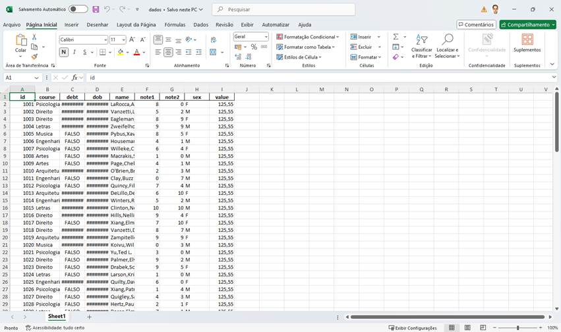Viewport: 561px width, 332px height.
Task: Click the AutoSum sigma icon
Action: [x=396, y=37]
